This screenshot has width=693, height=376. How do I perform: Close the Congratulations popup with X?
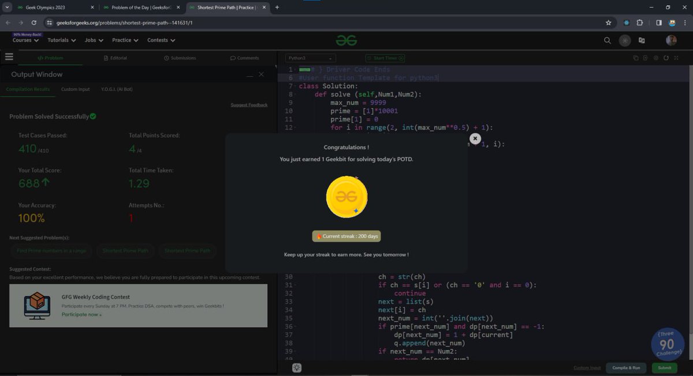point(475,138)
